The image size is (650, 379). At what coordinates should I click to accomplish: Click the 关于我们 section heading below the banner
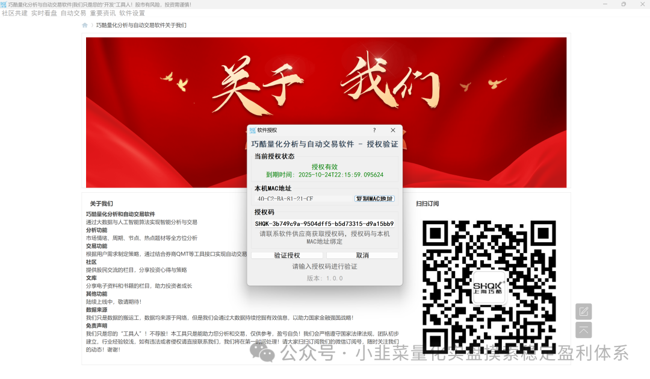coord(102,204)
